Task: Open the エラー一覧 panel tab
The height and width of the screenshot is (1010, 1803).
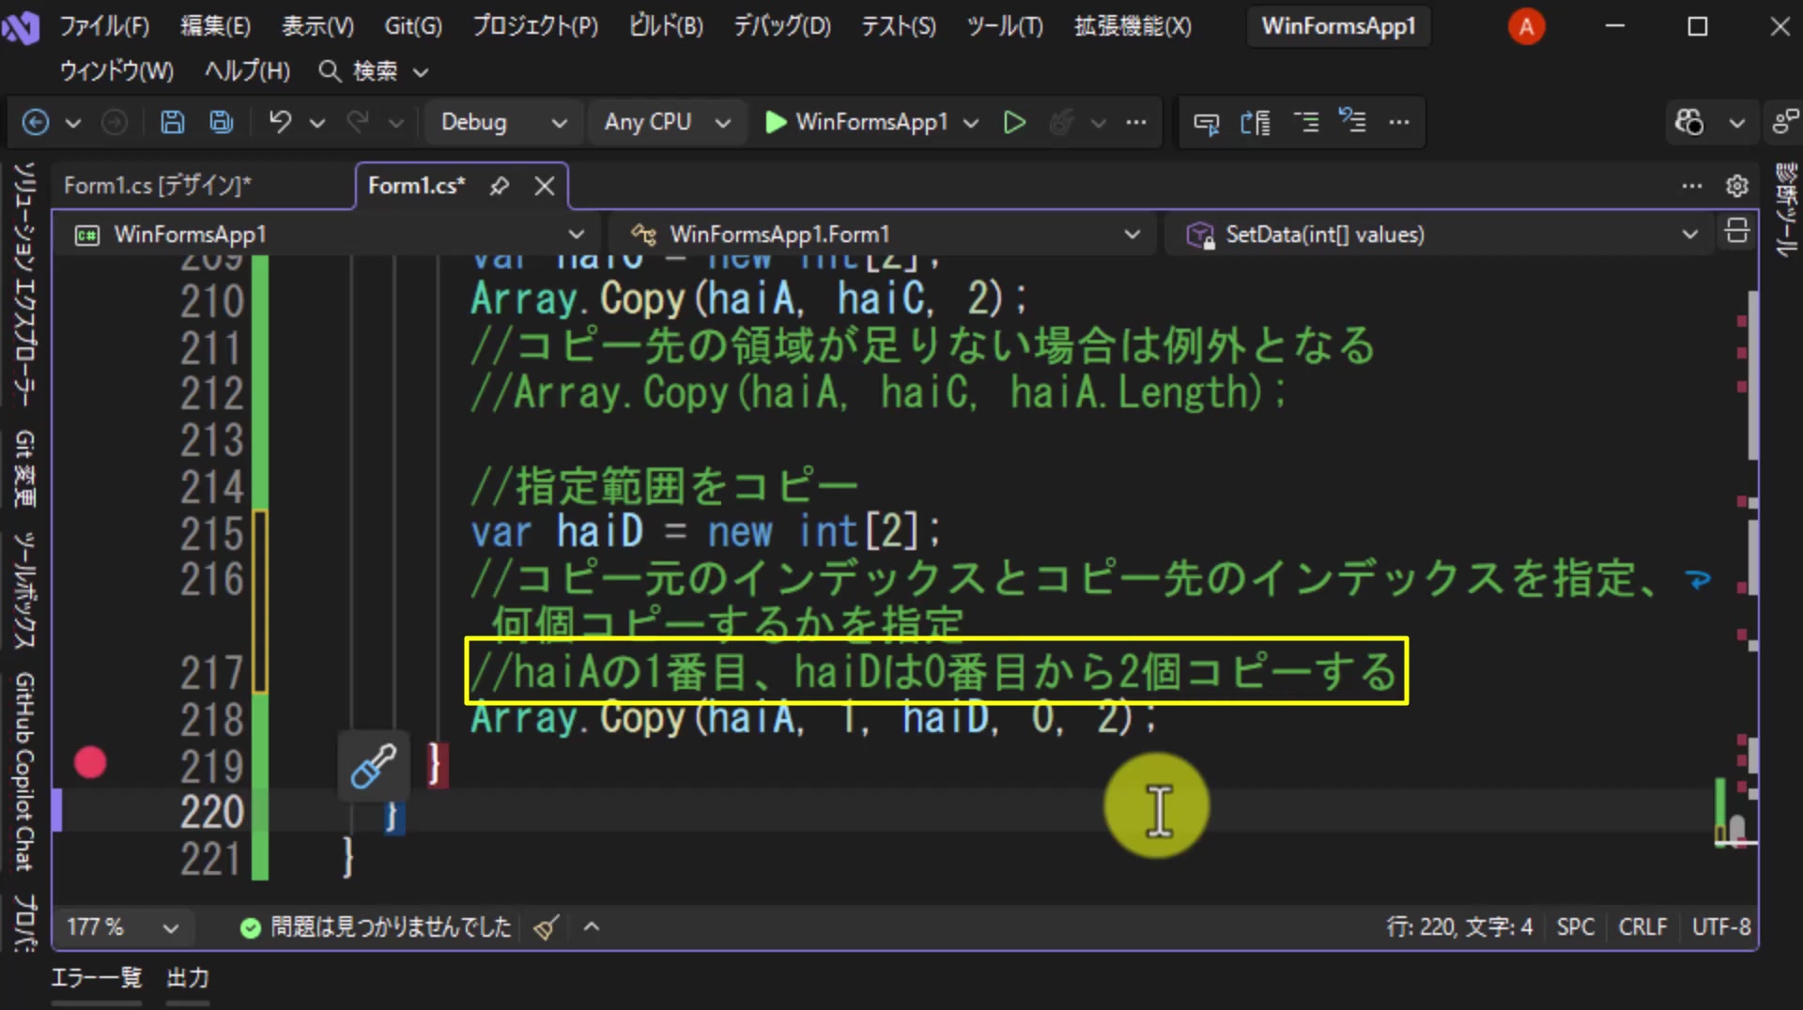Action: click(x=96, y=978)
